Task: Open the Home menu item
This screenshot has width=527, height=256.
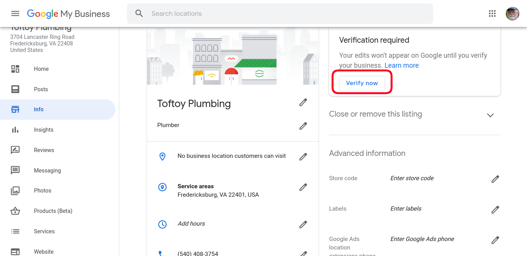Action: pyautogui.click(x=57, y=69)
